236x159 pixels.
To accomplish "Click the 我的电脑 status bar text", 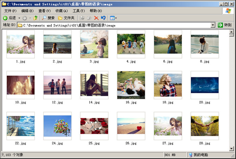I will point(201,155).
